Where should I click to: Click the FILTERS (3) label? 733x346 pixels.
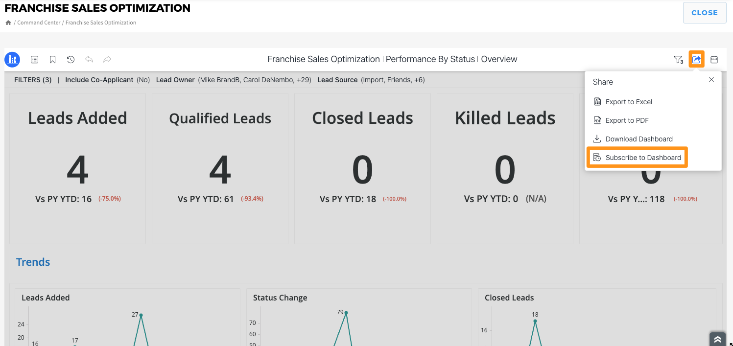point(33,80)
